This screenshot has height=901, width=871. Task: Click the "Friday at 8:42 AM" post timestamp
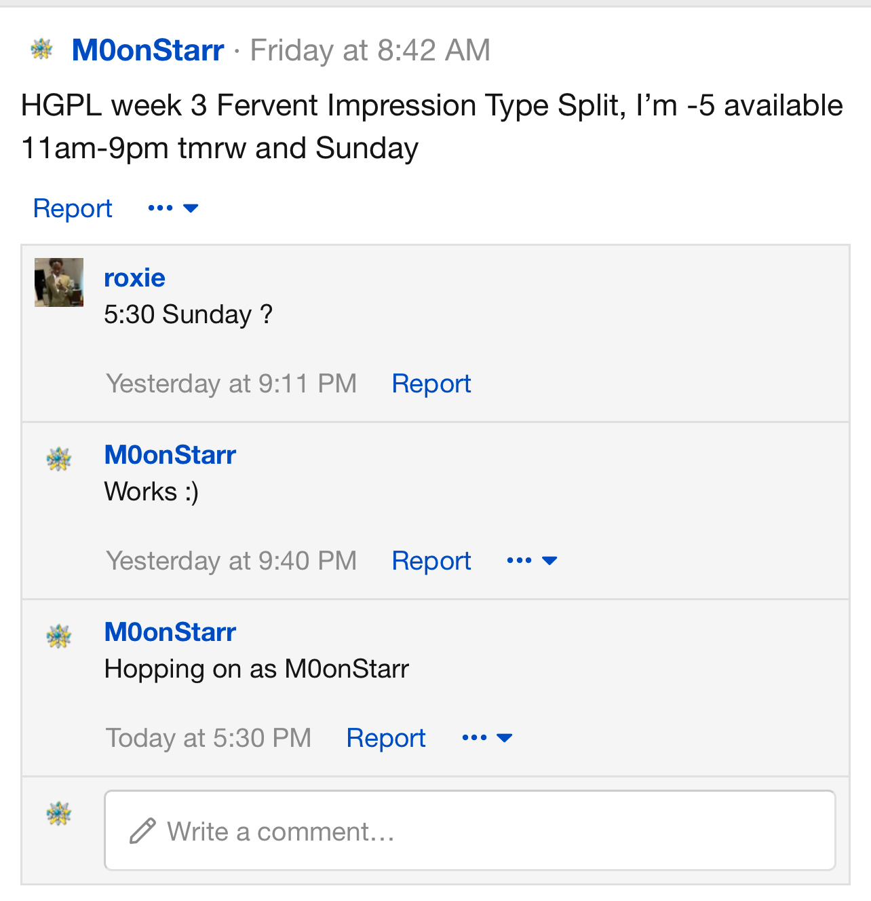tap(370, 50)
